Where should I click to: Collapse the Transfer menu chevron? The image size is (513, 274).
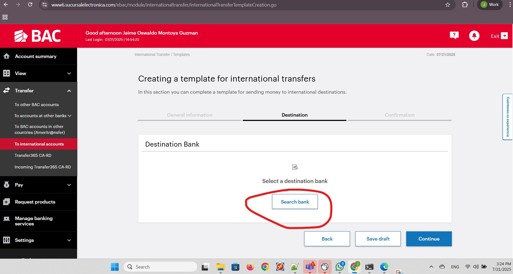pos(69,91)
